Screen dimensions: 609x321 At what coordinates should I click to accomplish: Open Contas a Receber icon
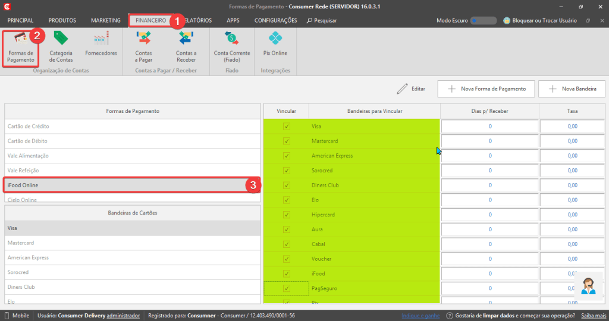(186, 48)
